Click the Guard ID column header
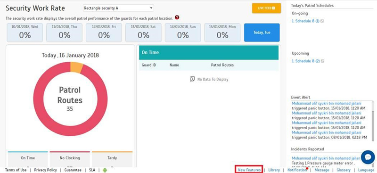Screen dimensions: 377x173 (148, 65)
